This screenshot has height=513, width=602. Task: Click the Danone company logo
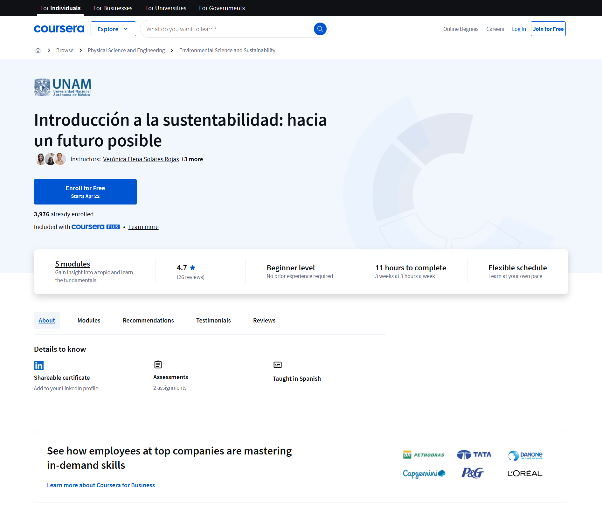(x=525, y=455)
